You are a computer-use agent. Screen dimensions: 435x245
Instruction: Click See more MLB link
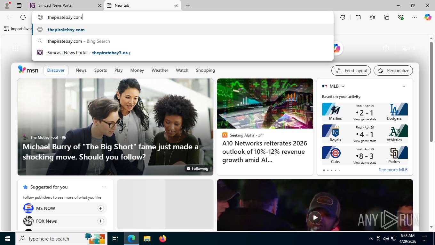coord(393,170)
